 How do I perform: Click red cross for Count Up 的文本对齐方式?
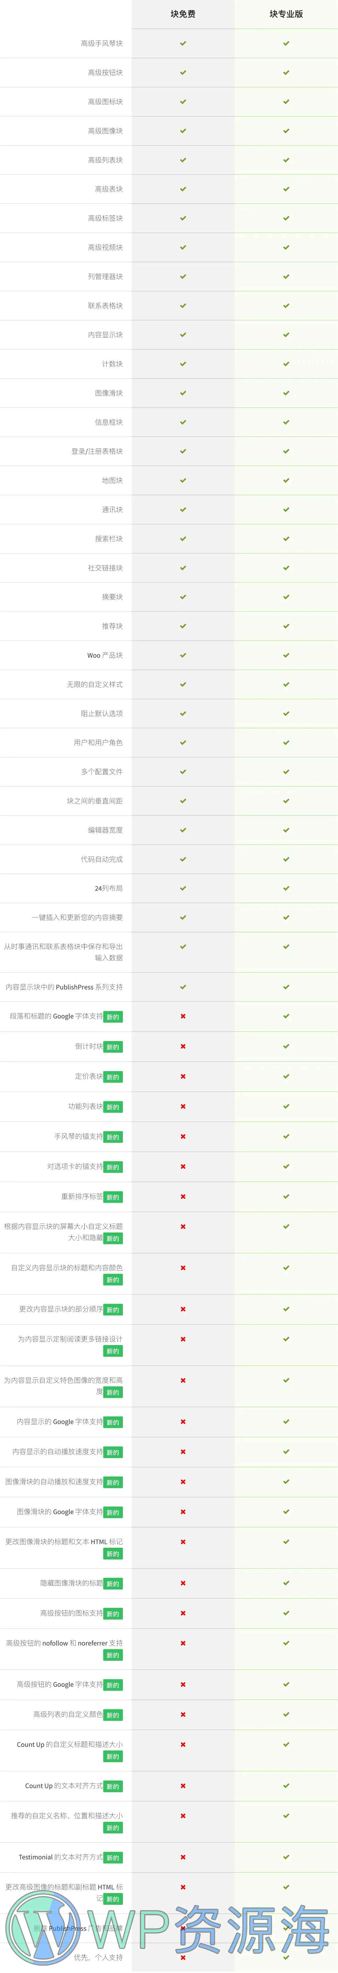pyautogui.click(x=183, y=1785)
